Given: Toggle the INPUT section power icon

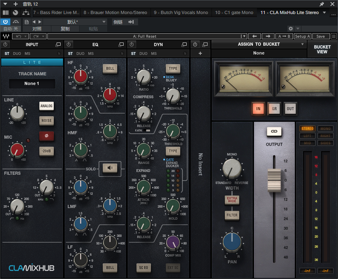Looking at the screenshot, I should [5, 44].
